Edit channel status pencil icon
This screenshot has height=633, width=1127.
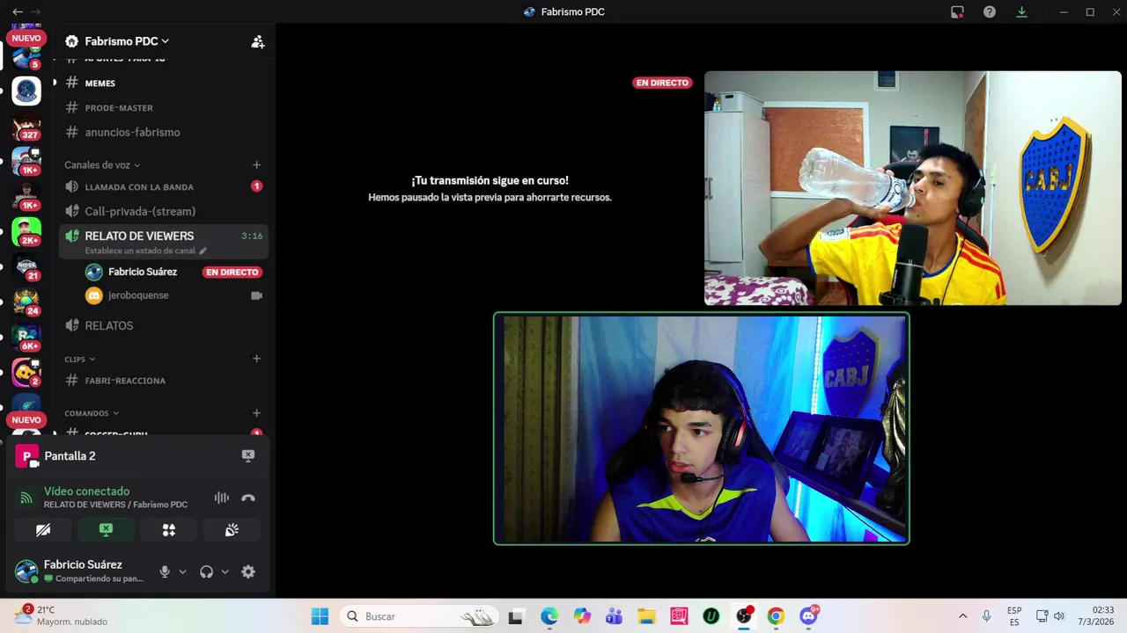point(203,251)
